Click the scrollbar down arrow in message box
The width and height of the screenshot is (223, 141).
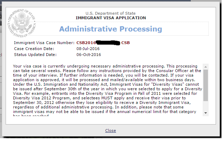click(x=205, y=113)
